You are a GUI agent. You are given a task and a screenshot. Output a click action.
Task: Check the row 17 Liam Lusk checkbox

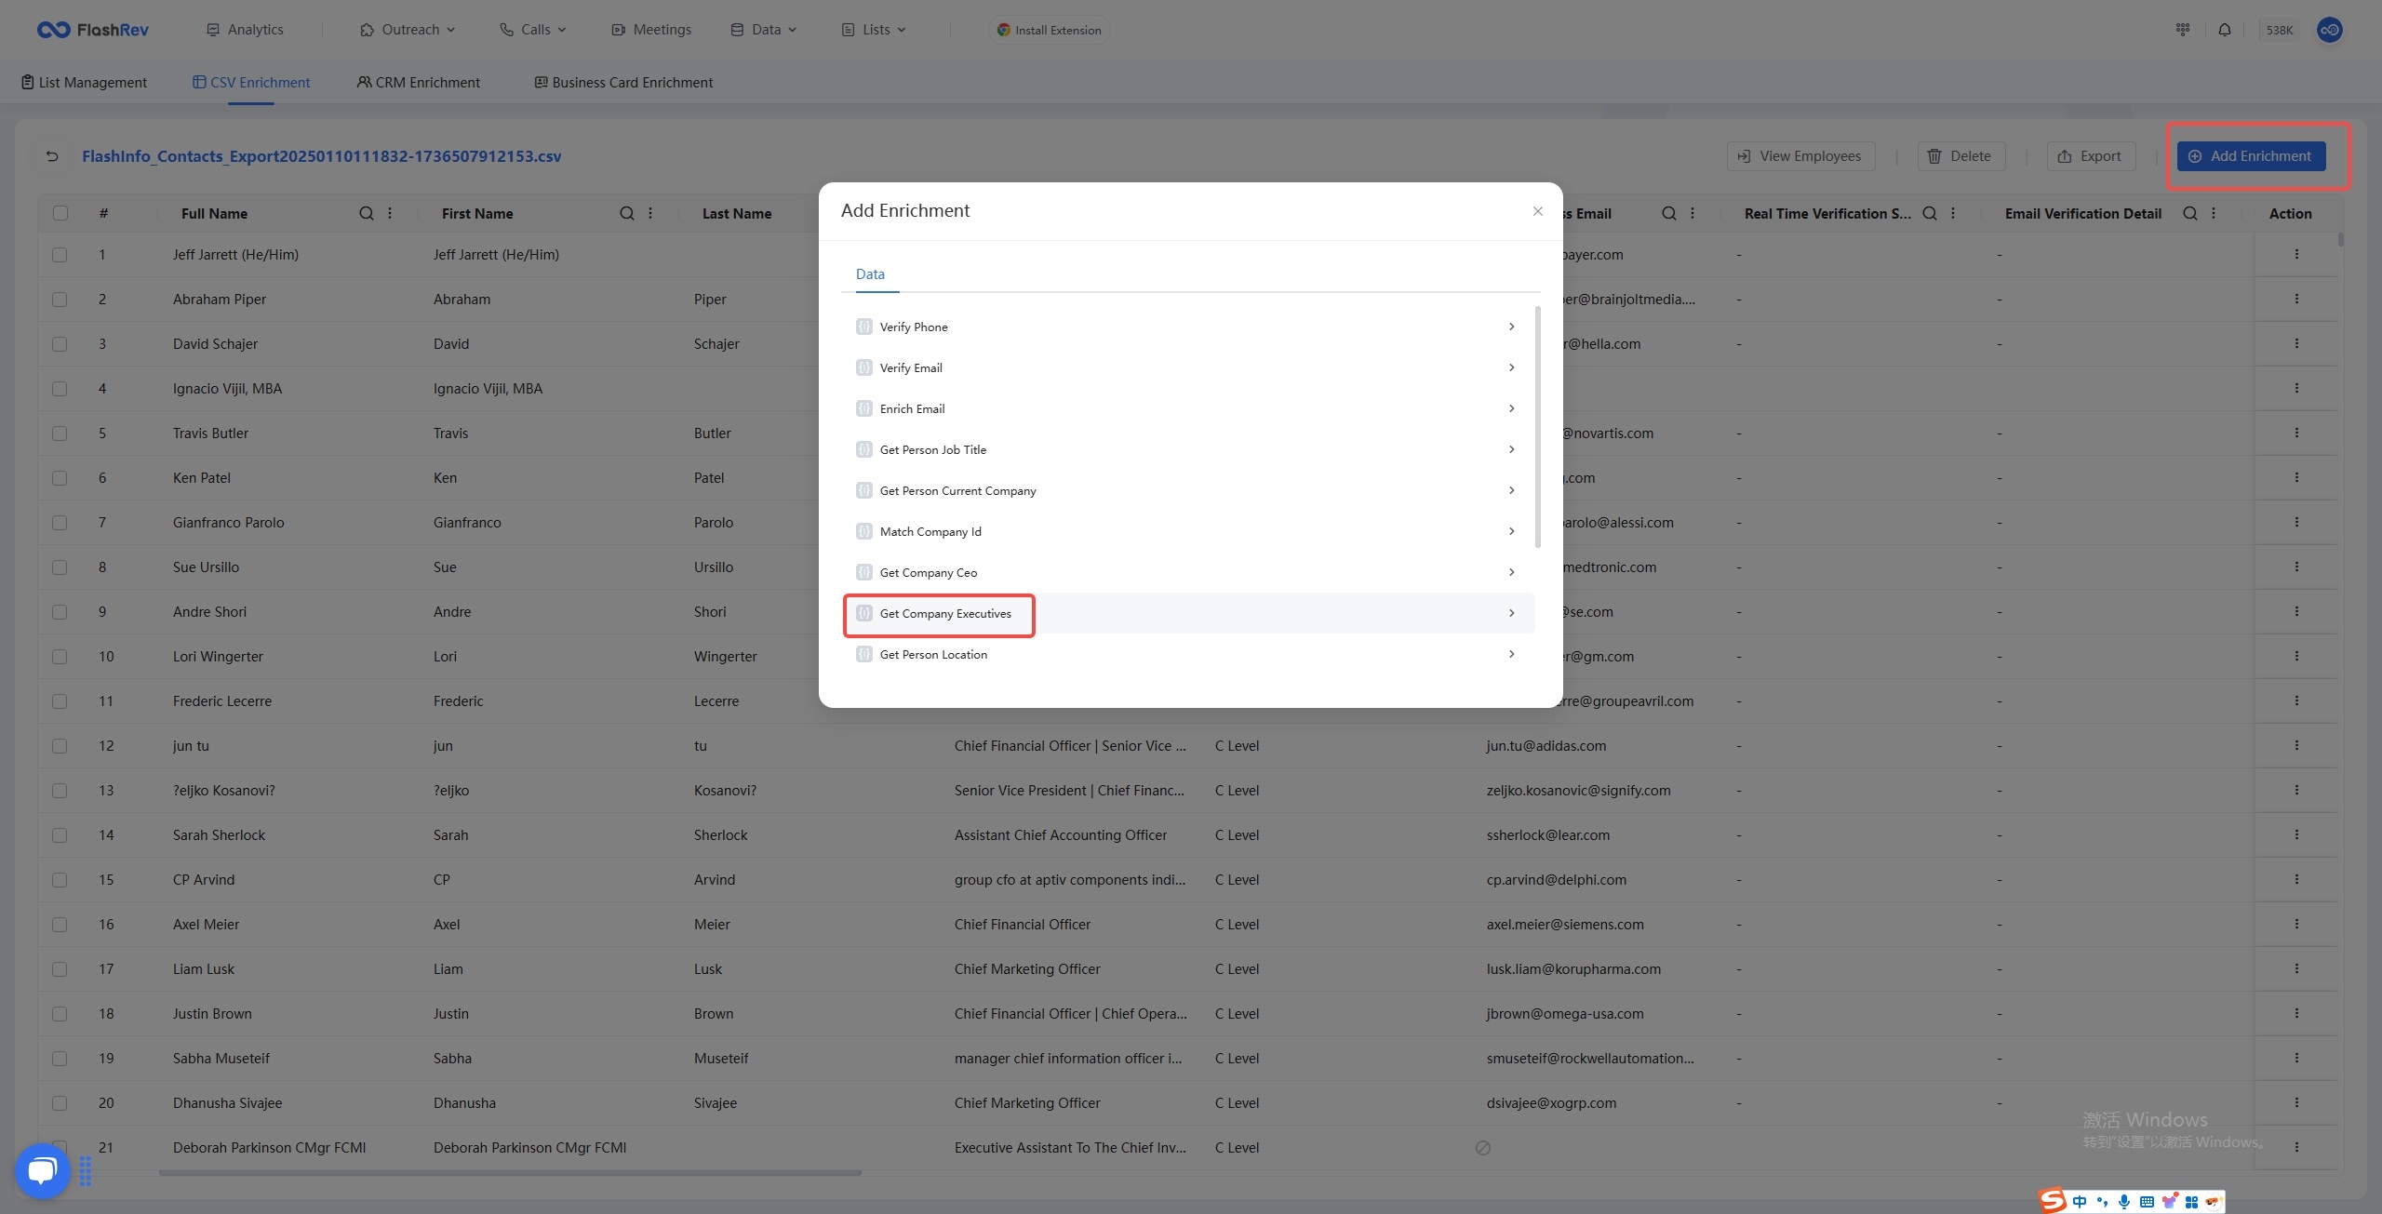tap(60, 968)
